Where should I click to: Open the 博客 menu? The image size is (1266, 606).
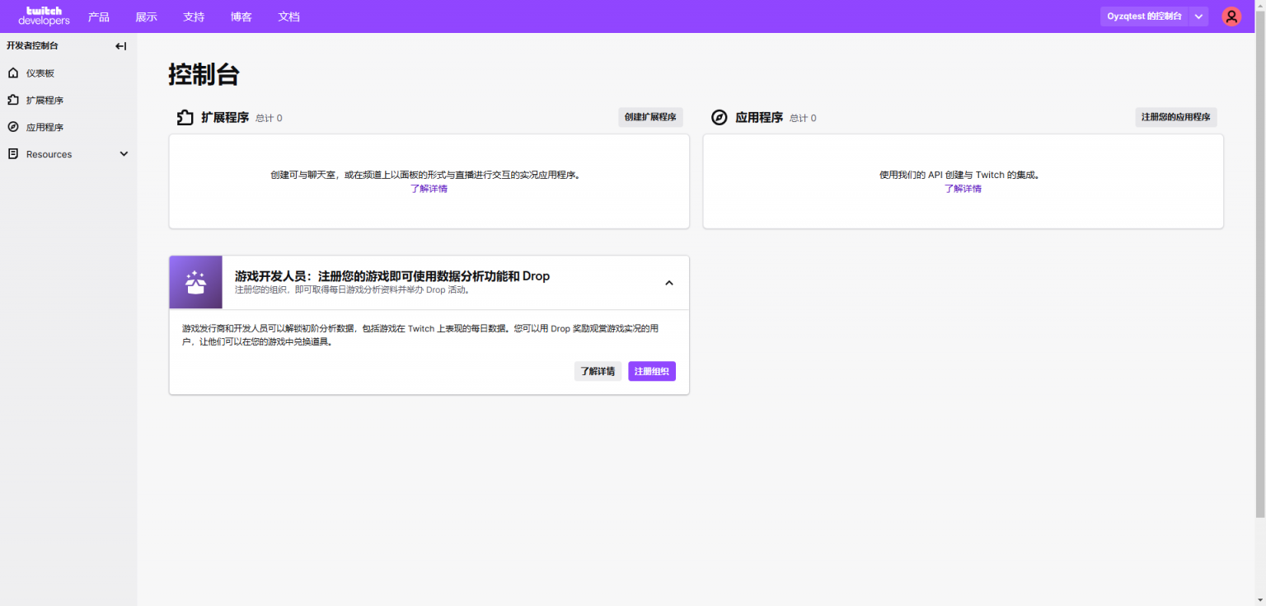click(x=241, y=16)
